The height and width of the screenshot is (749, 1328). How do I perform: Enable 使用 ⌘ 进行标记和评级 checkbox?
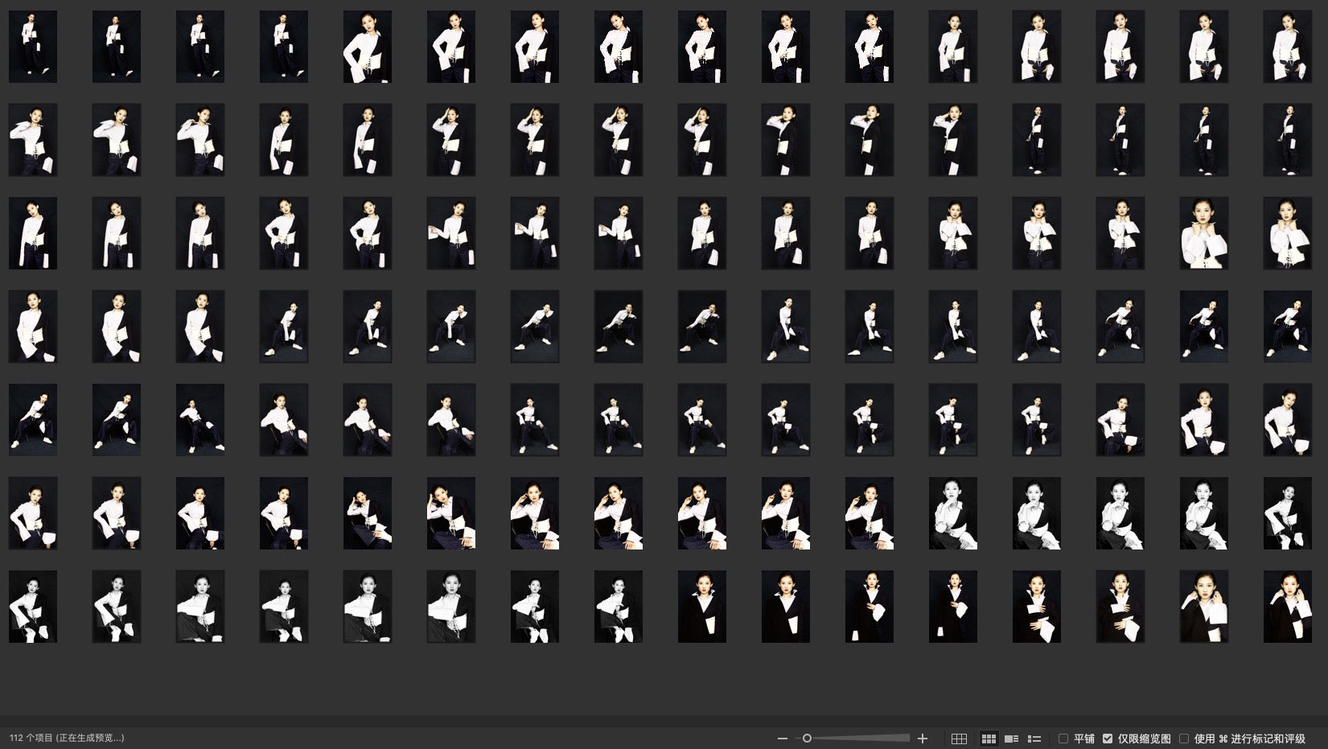pyautogui.click(x=1184, y=739)
